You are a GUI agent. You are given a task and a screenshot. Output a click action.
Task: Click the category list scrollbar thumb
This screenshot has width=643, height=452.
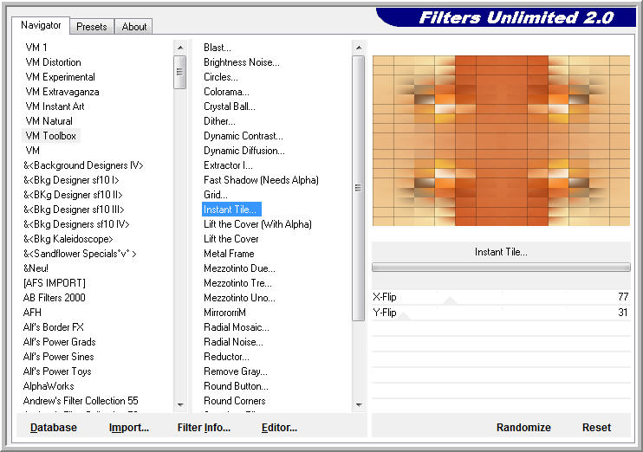179,72
